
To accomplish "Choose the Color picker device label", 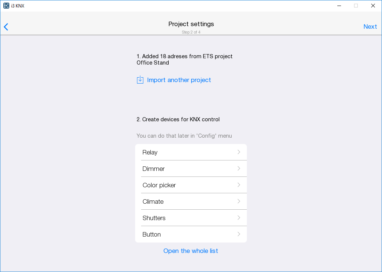I will click(x=159, y=185).
